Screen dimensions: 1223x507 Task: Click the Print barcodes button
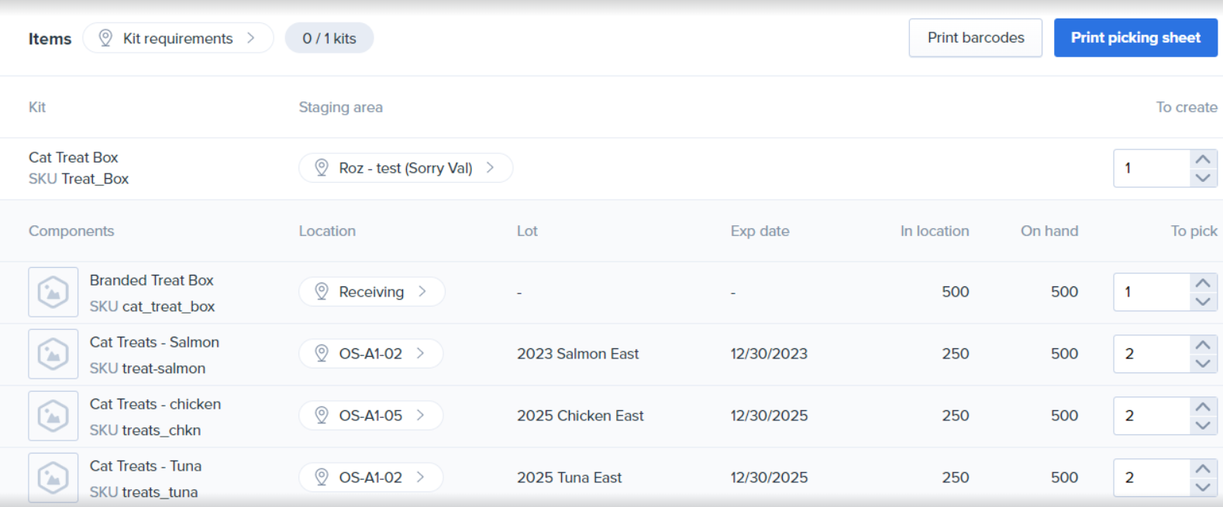pyautogui.click(x=975, y=38)
